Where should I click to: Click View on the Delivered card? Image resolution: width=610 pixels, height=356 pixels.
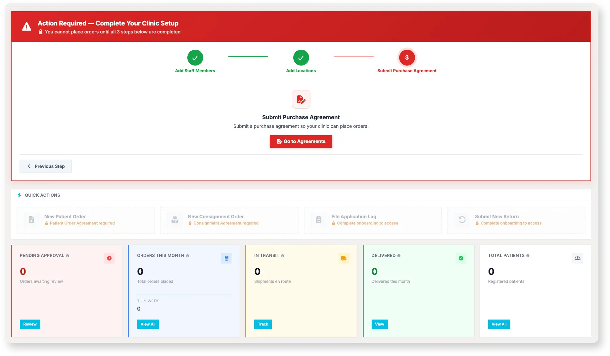point(380,324)
